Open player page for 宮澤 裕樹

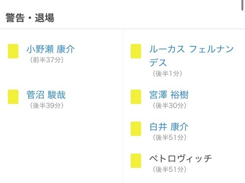click(x=169, y=95)
